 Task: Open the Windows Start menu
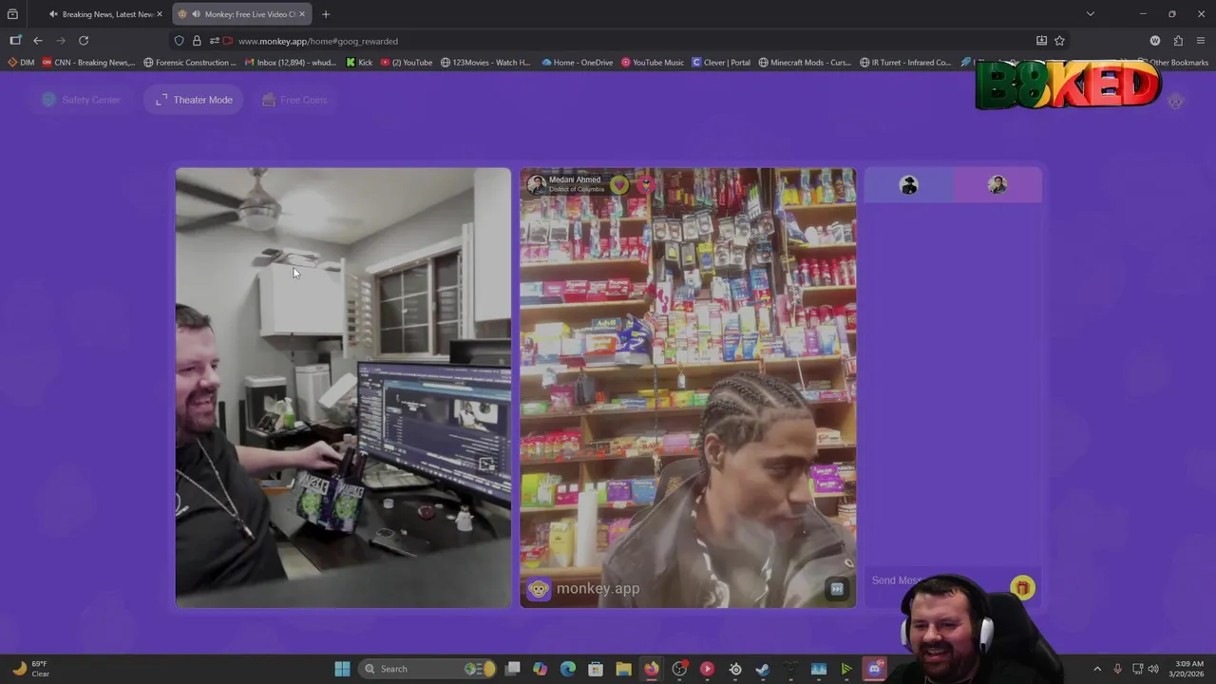tap(342, 669)
